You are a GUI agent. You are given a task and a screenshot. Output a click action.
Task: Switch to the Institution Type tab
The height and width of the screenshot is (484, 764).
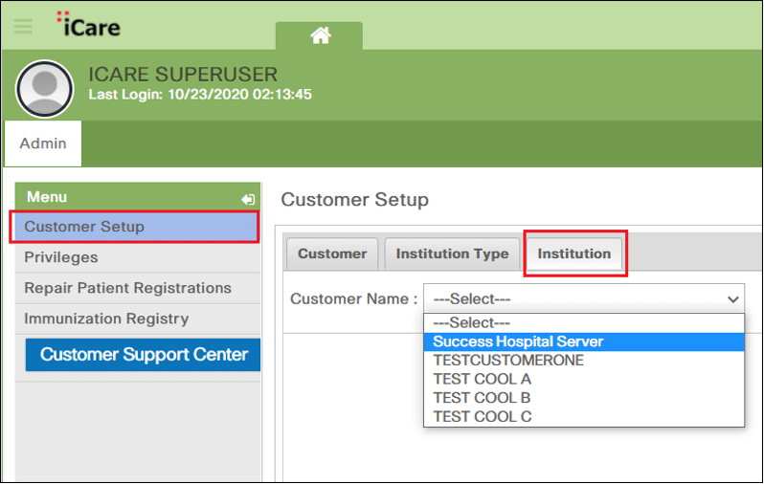pos(452,253)
